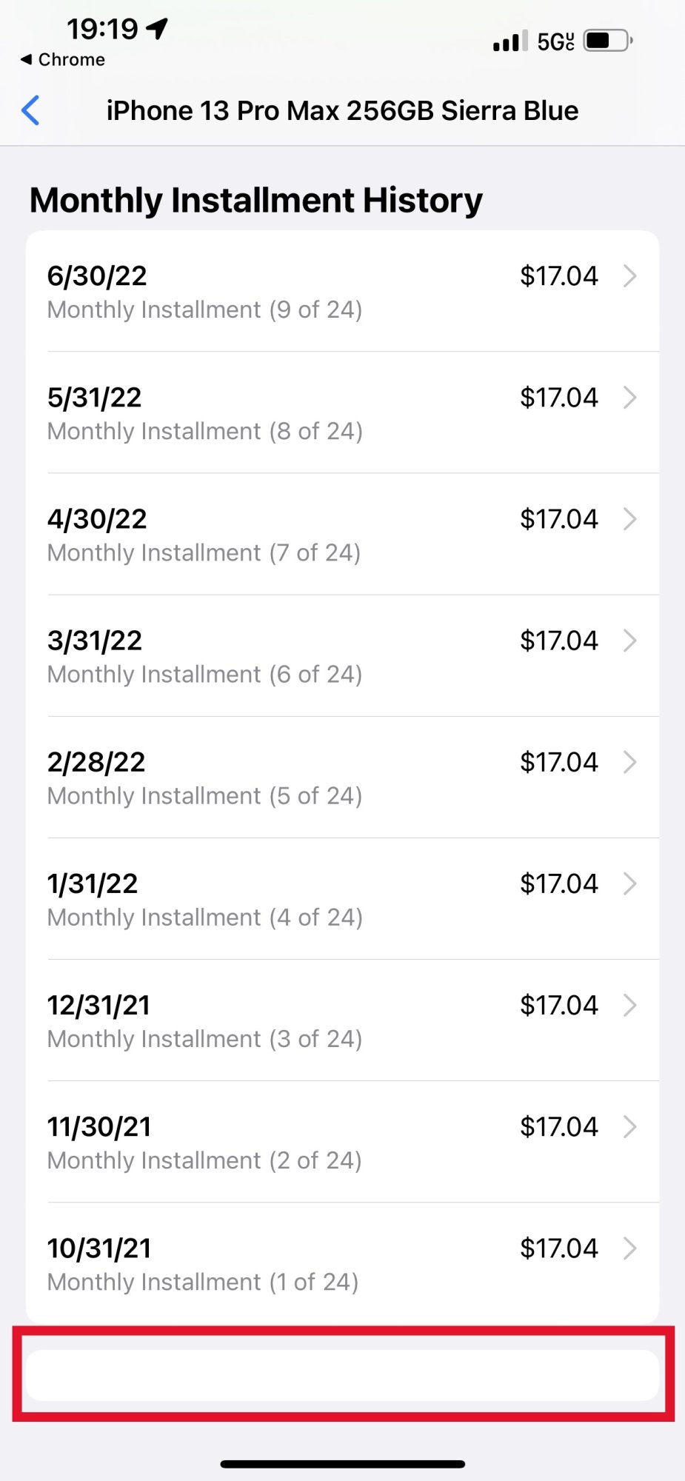
Task: Click chevron on 3/31/22 row
Action: tap(630, 640)
